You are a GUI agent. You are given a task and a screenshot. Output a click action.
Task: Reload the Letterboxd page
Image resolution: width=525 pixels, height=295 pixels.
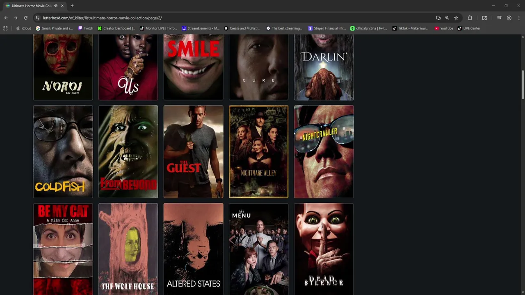click(25, 18)
